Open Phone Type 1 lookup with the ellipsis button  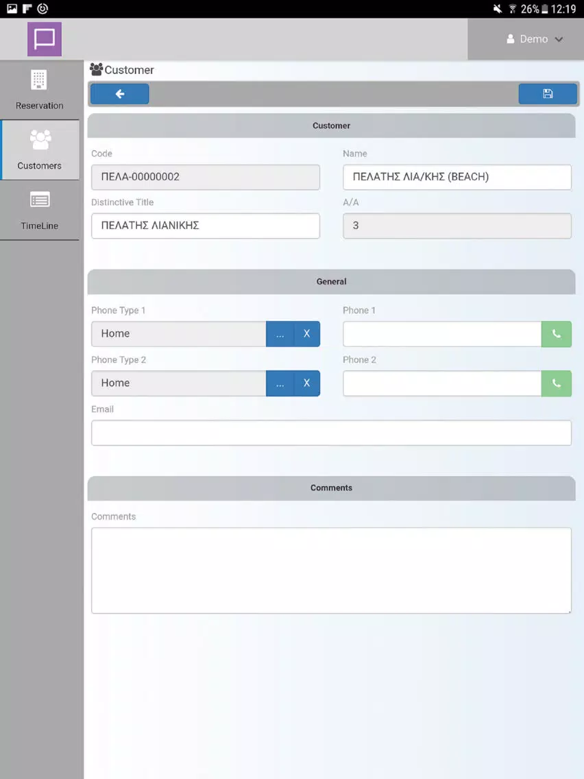[280, 334]
